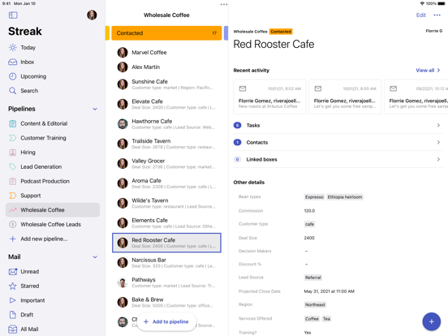This screenshot has height=336, width=448.
Task: Open the Inbox tray icon
Action: point(12,62)
